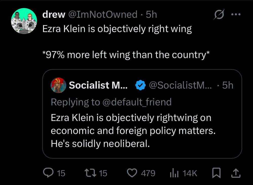Screen dimensions: 253x185
Task: Open the Socialist M... profile picture
Action: (x=58, y=86)
